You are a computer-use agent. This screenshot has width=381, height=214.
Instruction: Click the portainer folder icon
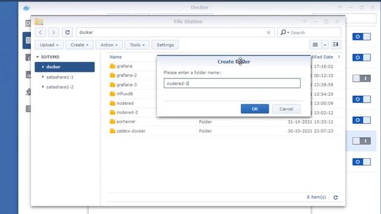[x=113, y=121]
